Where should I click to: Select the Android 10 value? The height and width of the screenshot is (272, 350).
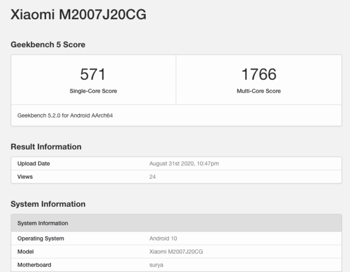[163, 238]
